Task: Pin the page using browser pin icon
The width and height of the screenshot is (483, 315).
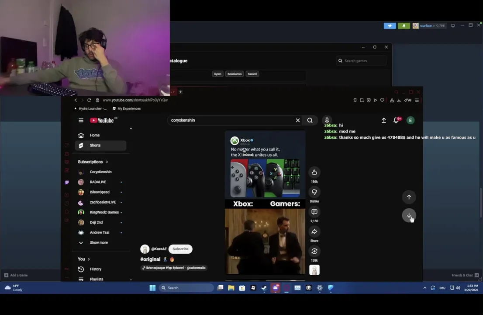Action: click(355, 100)
